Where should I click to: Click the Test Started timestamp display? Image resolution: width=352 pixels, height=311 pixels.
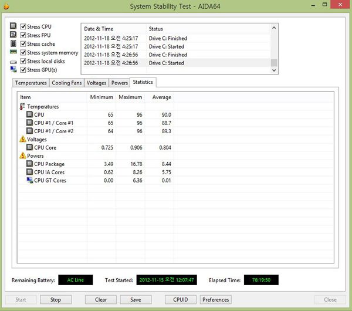tap(167, 280)
